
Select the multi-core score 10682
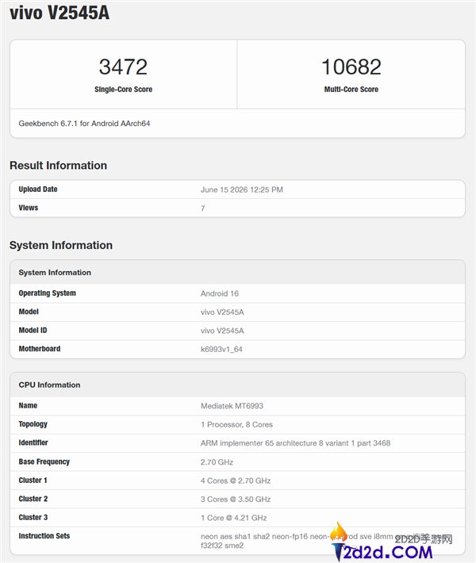tap(351, 67)
